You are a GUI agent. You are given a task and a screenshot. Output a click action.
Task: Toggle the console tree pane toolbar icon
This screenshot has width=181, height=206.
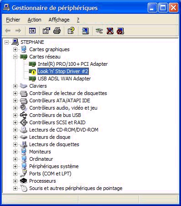tap(32, 31)
